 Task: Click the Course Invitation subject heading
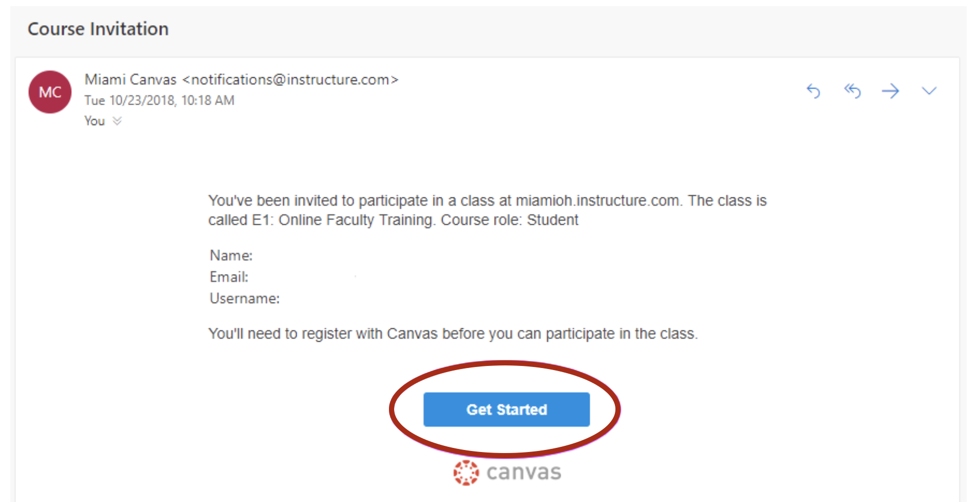click(98, 29)
